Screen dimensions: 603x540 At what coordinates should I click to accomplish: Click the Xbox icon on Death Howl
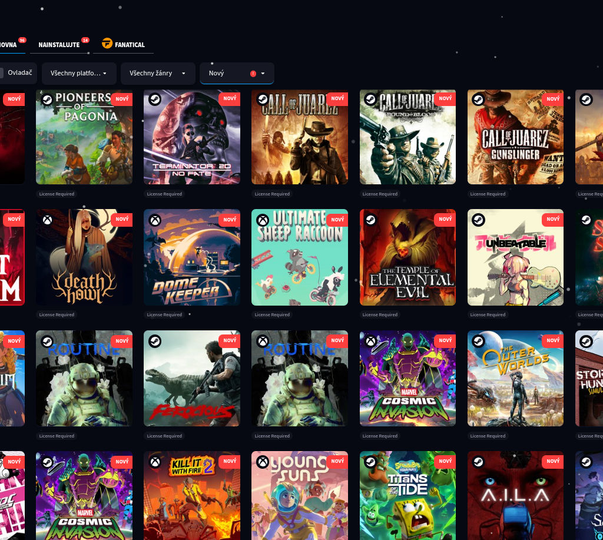[47, 220]
